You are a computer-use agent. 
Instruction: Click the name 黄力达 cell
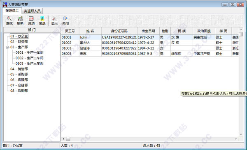coord(90,43)
